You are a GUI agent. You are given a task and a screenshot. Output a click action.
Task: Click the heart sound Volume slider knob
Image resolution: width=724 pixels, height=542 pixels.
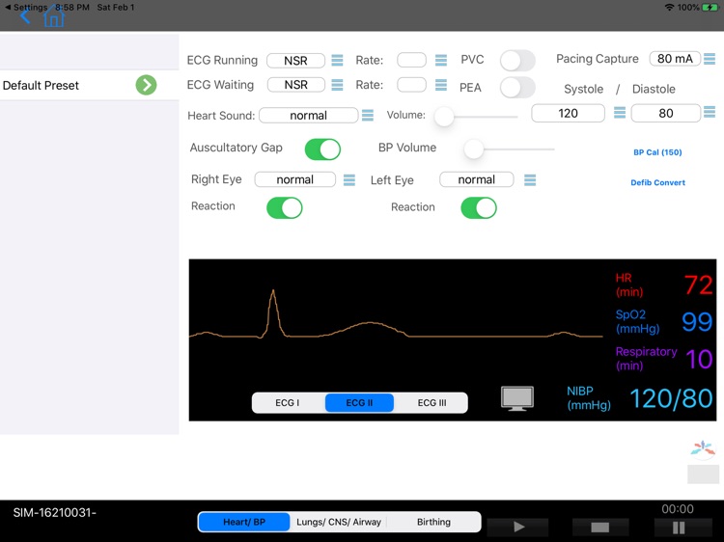pyautogui.click(x=444, y=116)
